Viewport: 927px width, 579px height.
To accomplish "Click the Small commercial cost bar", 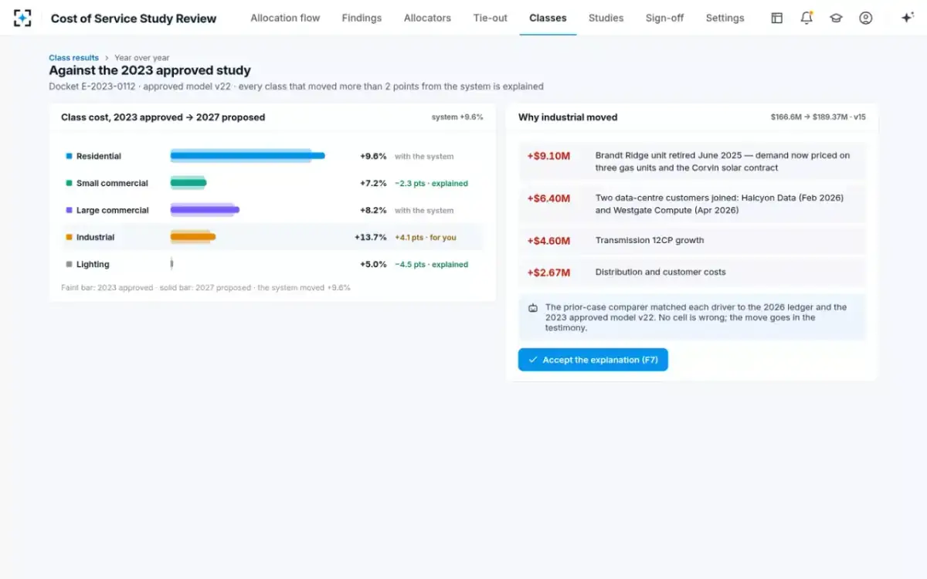I will click(188, 183).
